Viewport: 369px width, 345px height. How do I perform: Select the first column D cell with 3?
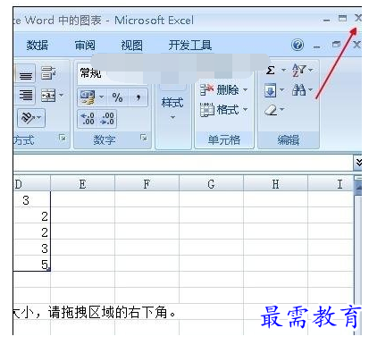coord(32,199)
